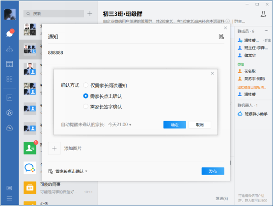Open the 今天21:00 reminder time dropdown
The image size is (273, 206).
point(120,125)
